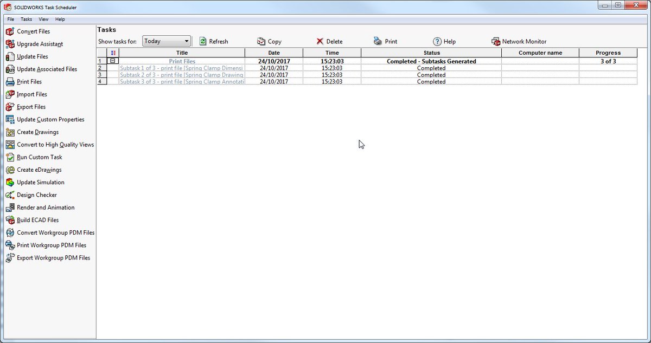This screenshot has width=651, height=343.
Task: Open the Show tasks for dropdown
Action: coord(167,41)
